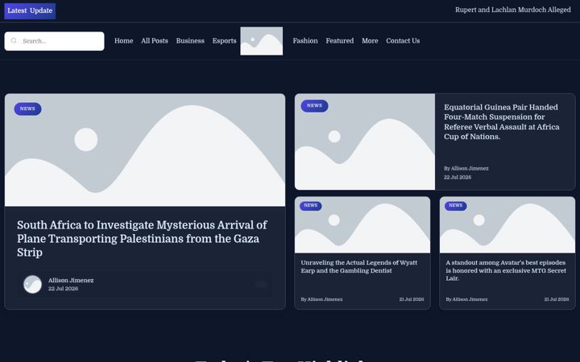Click the search magnifier icon
Viewport: 580px width, 362px height.
pos(14,41)
